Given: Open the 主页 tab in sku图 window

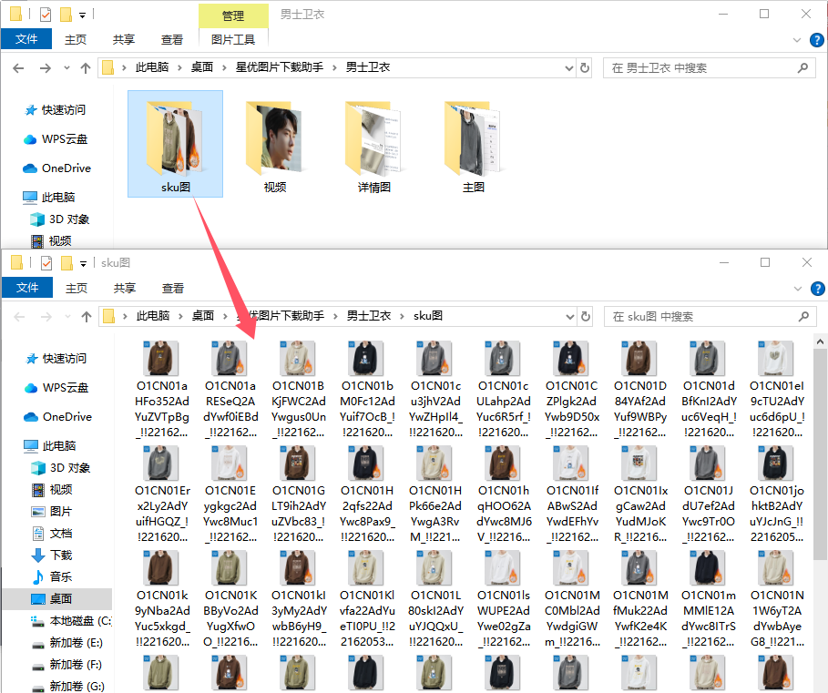Looking at the screenshot, I should pyautogui.click(x=76, y=288).
